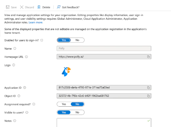Open the Learn more link
The height and width of the screenshot is (127, 171).
click(36, 22)
